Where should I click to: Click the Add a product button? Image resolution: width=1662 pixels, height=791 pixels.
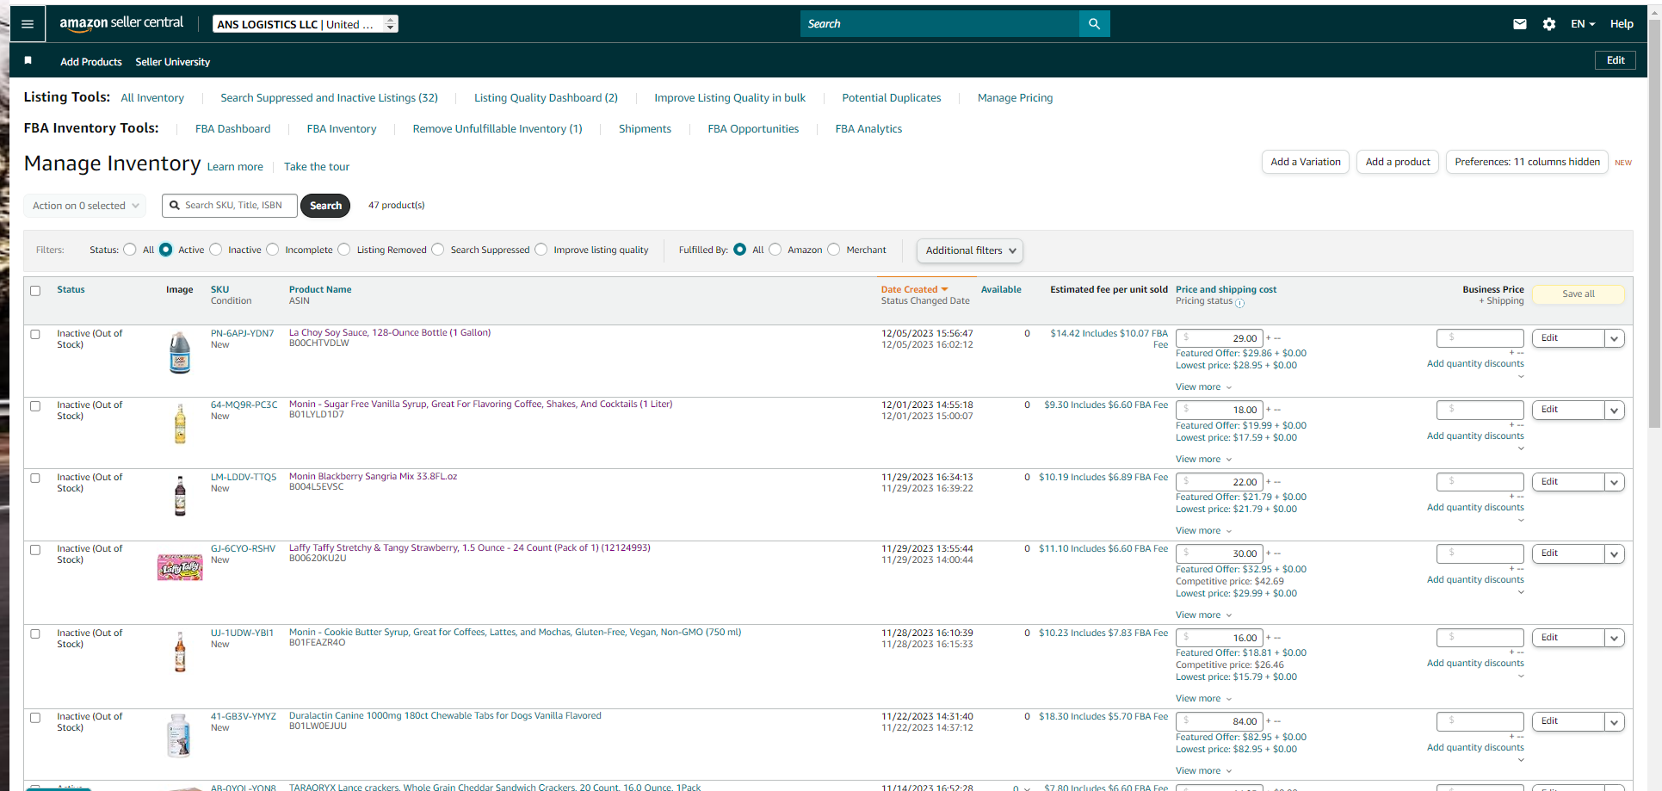pyautogui.click(x=1398, y=162)
